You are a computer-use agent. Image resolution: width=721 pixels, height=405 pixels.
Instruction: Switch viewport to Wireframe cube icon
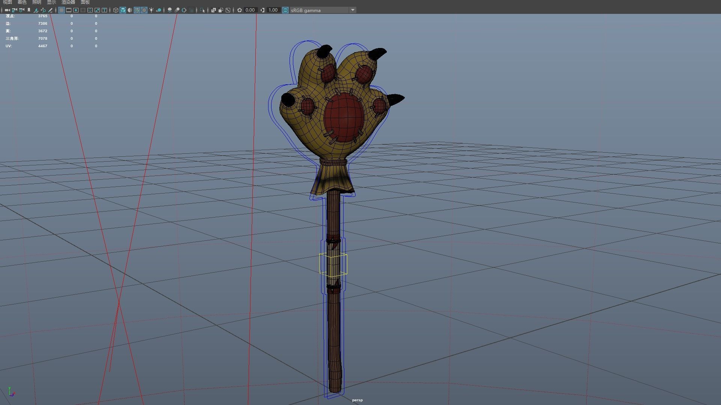click(116, 10)
